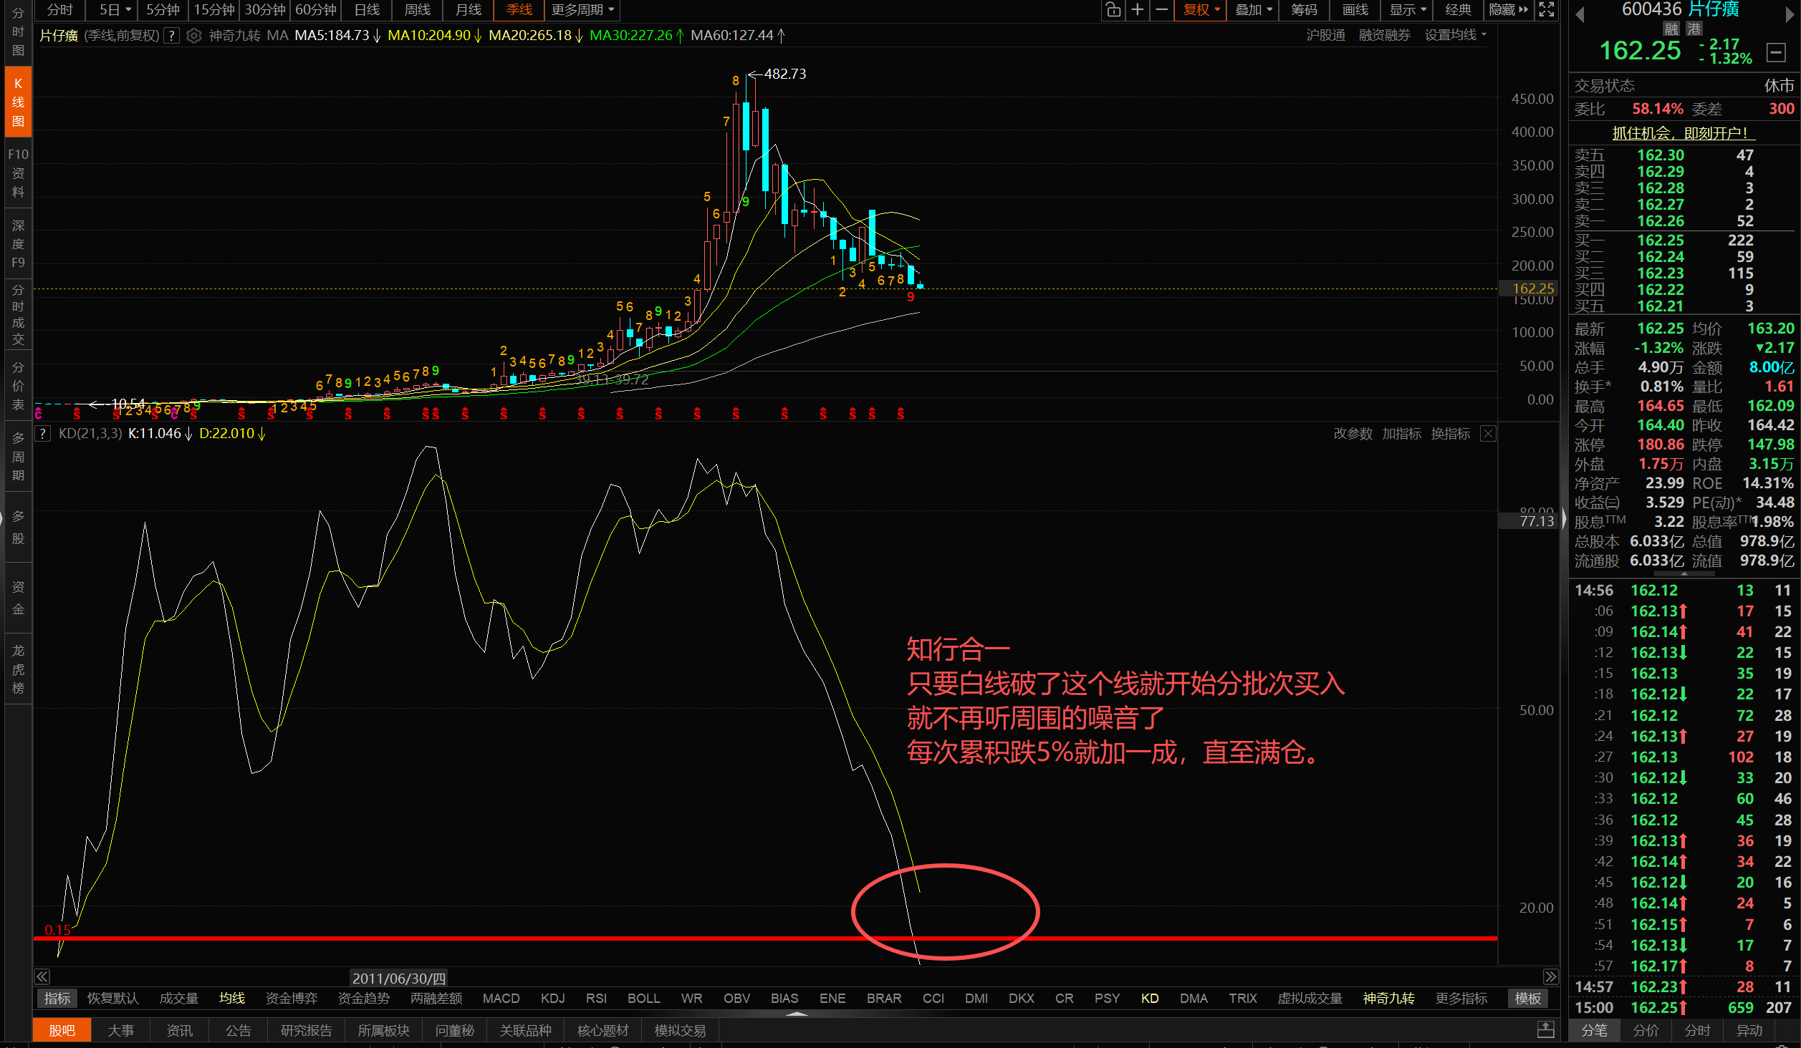Enable the 经典 classic display mode
1801x1048 pixels.
point(1459,10)
